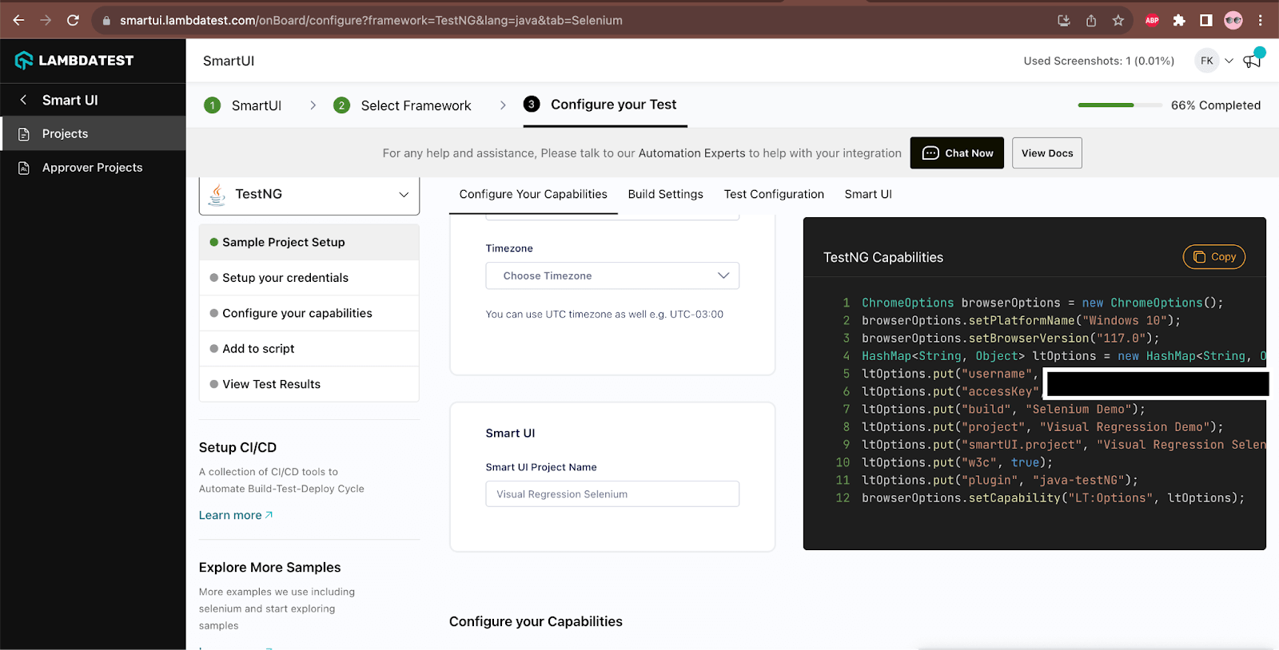Click code line 1 ChromeOptions declaration

coord(1042,303)
